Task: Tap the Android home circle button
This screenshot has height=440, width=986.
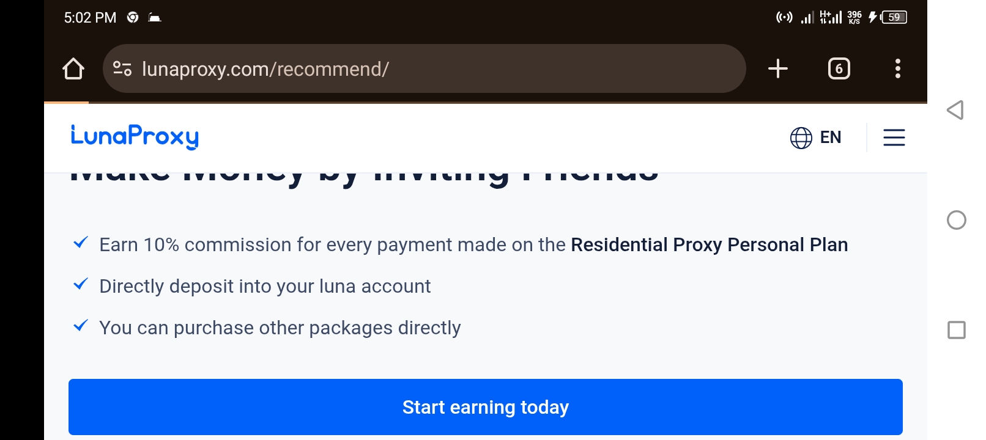Action: [956, 220]
